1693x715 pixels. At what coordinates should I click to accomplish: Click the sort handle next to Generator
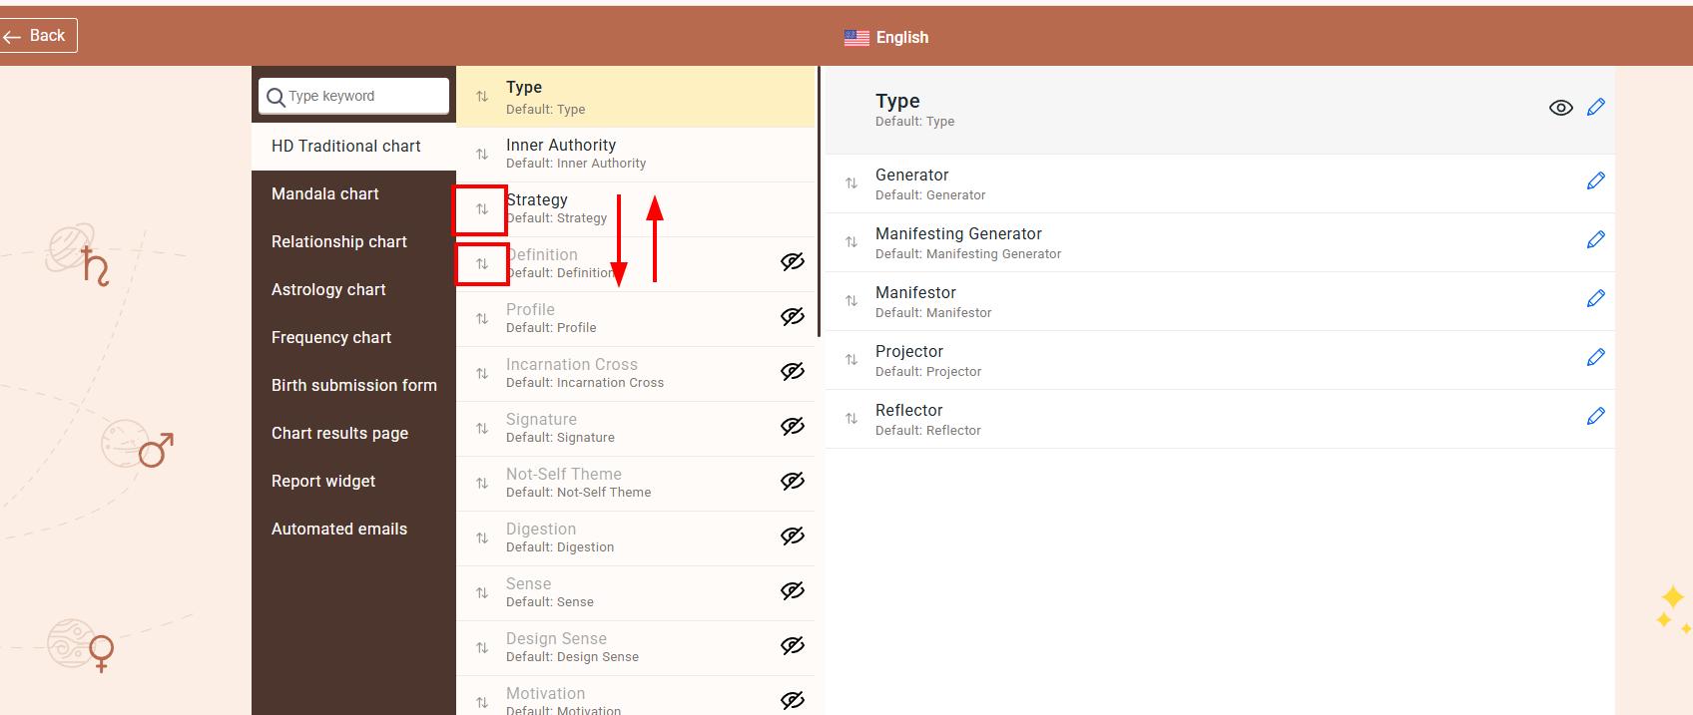coord(851,183)
